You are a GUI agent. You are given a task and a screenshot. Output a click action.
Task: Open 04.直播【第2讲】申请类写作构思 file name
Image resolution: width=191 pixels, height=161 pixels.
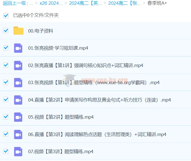tap(99, 100)
